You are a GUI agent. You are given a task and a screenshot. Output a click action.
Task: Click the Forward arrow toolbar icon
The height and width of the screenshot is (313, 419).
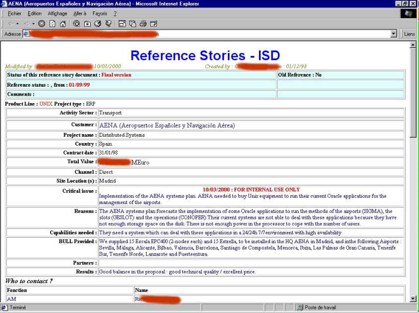click(x=27, y=24)
